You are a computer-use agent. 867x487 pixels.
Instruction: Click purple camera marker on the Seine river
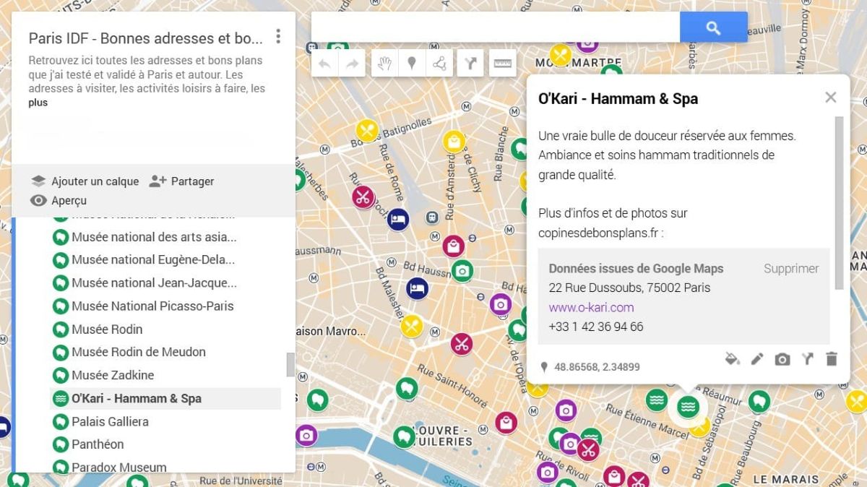click(306, 436)
